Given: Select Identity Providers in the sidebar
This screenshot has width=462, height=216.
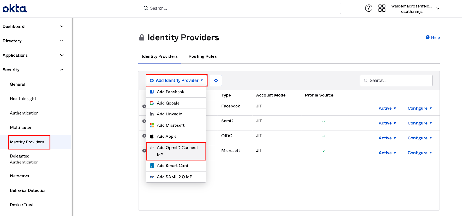Looking at the screenshot, I should (27, 142).
